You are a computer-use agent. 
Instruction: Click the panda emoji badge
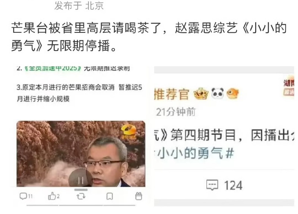pos(218,93)
